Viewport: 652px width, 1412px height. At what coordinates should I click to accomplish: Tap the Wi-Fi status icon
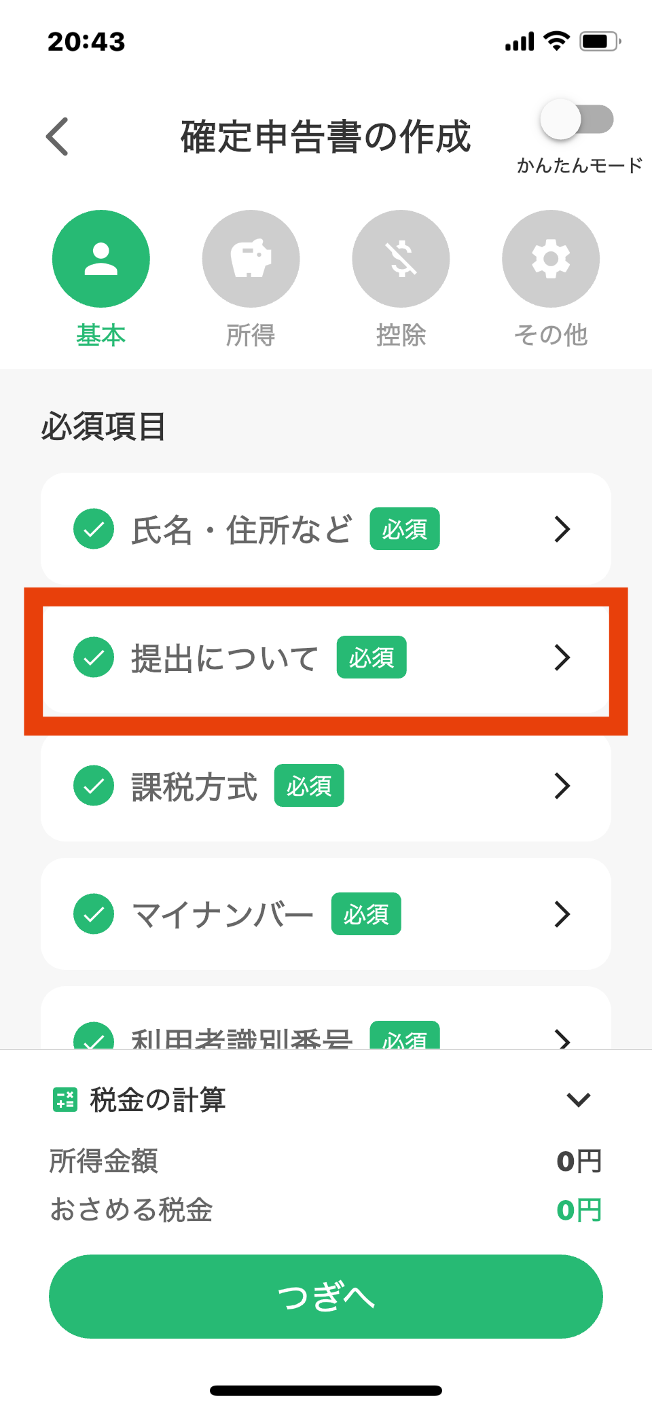point(557,41)
